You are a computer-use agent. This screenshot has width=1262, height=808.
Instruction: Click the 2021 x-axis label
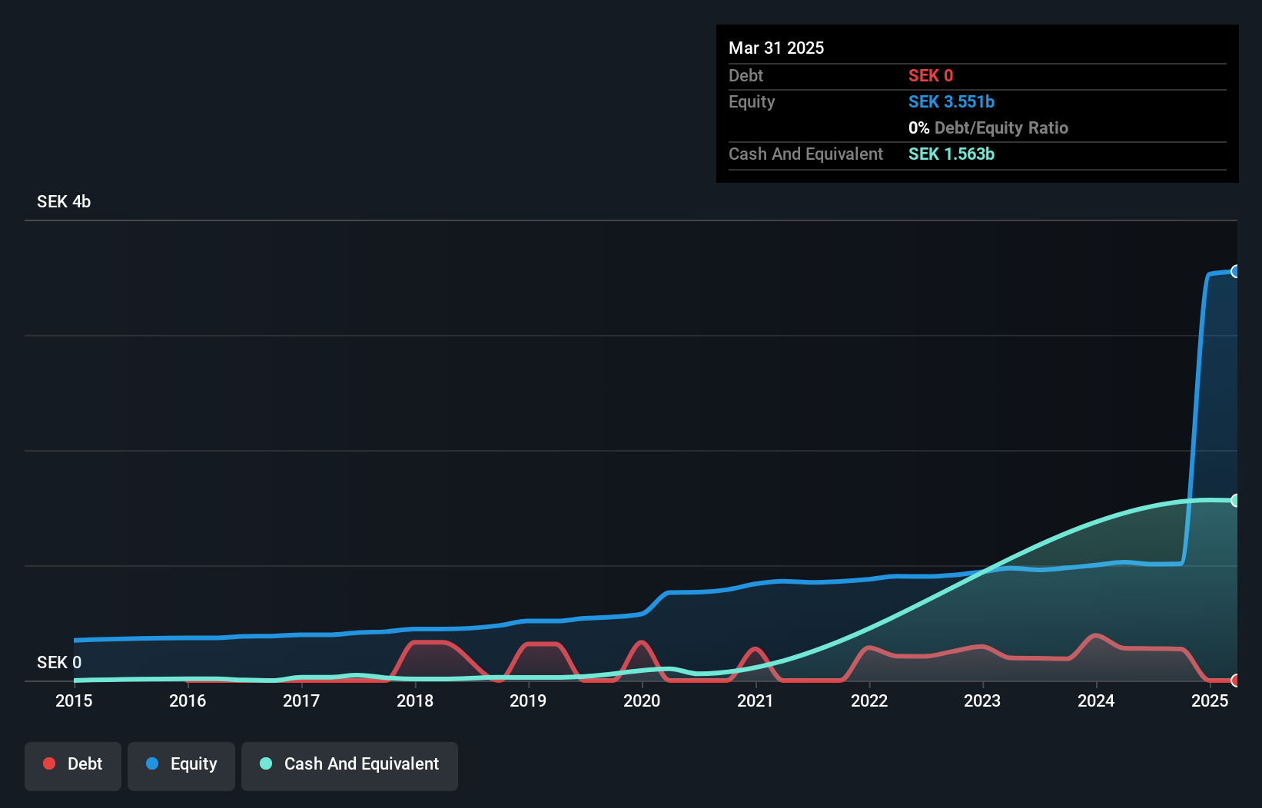click(x=756, y=700)
